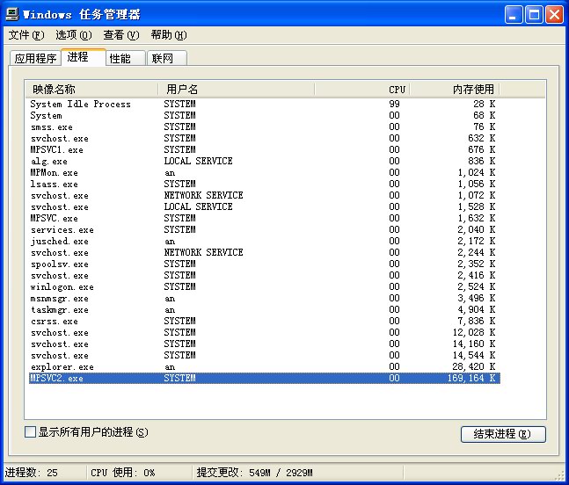This screenshot has width=569, height=485.
Task: Select the jusched.exe process row
Action: coord(265,241)
